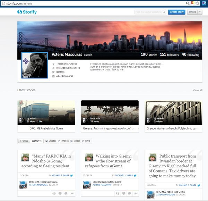Click the home icon beside about.me link
This screenshot has height=201, width=208.
pos(53,68)
